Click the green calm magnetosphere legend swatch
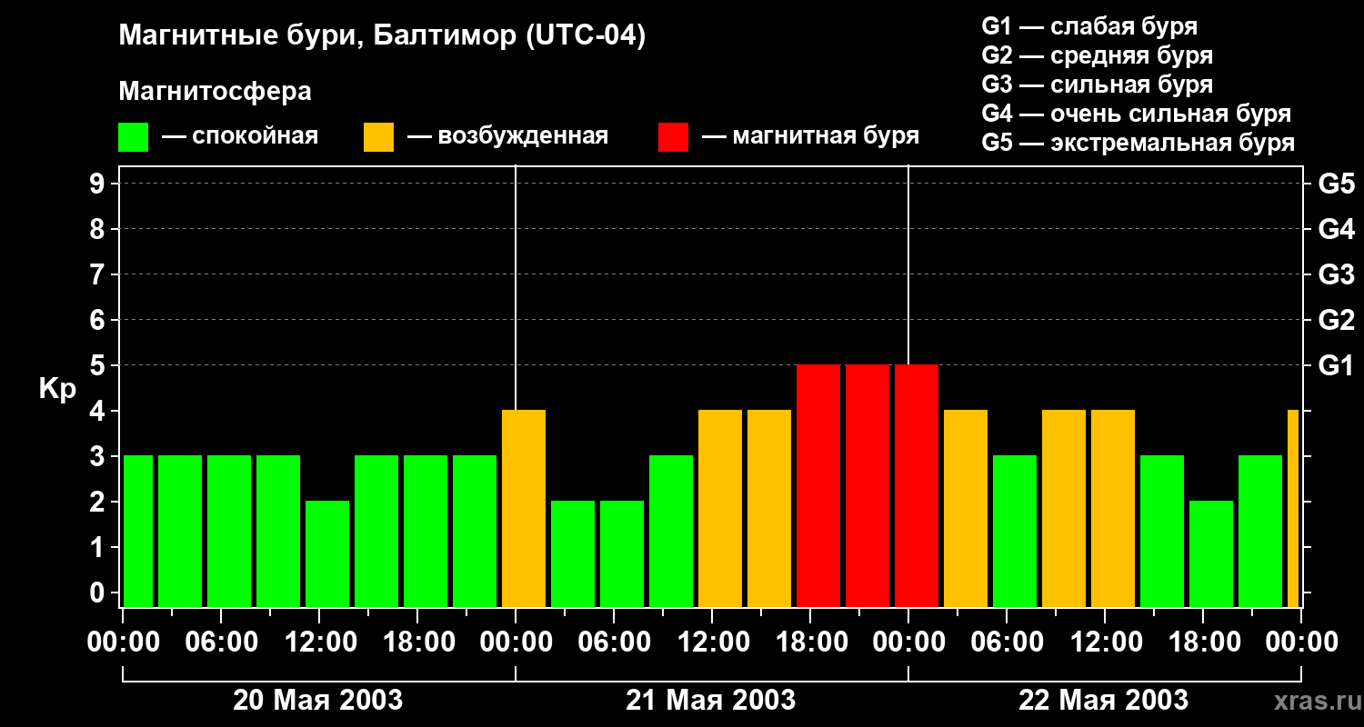 pyautogui.click(x=133, y=137)
